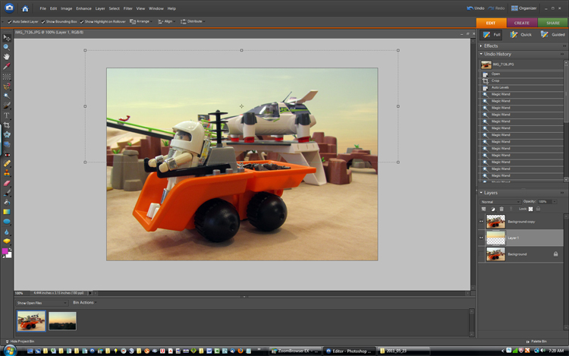Select the Gradient tool
Screen dimensions: 569x356
click(x=7, y=212)
